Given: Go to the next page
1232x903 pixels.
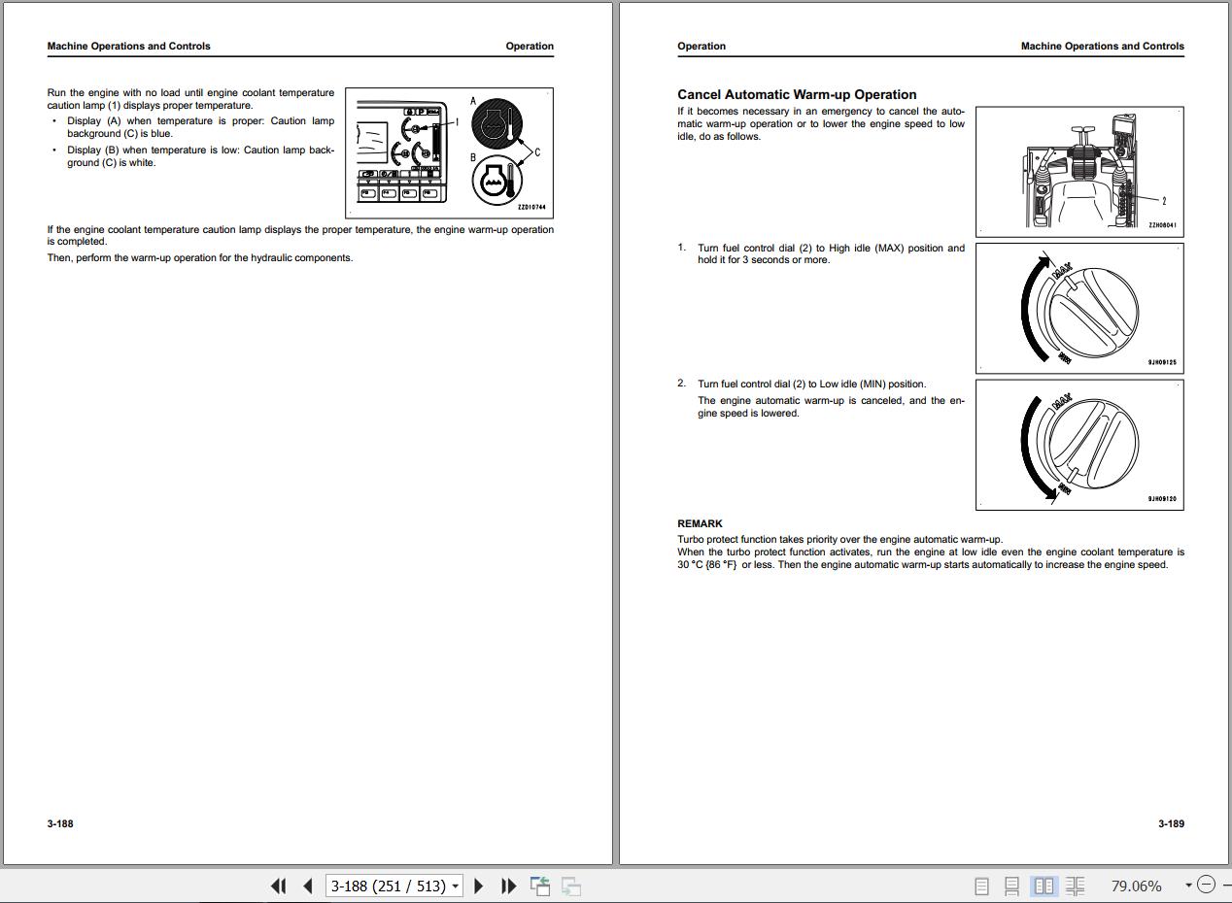Looking at the screenshot, I should tap(478, 886).
